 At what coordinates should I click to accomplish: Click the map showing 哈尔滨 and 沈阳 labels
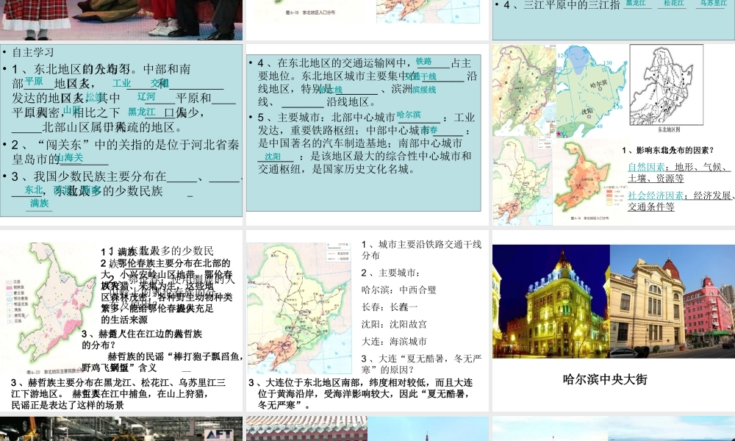coord(592,91)
